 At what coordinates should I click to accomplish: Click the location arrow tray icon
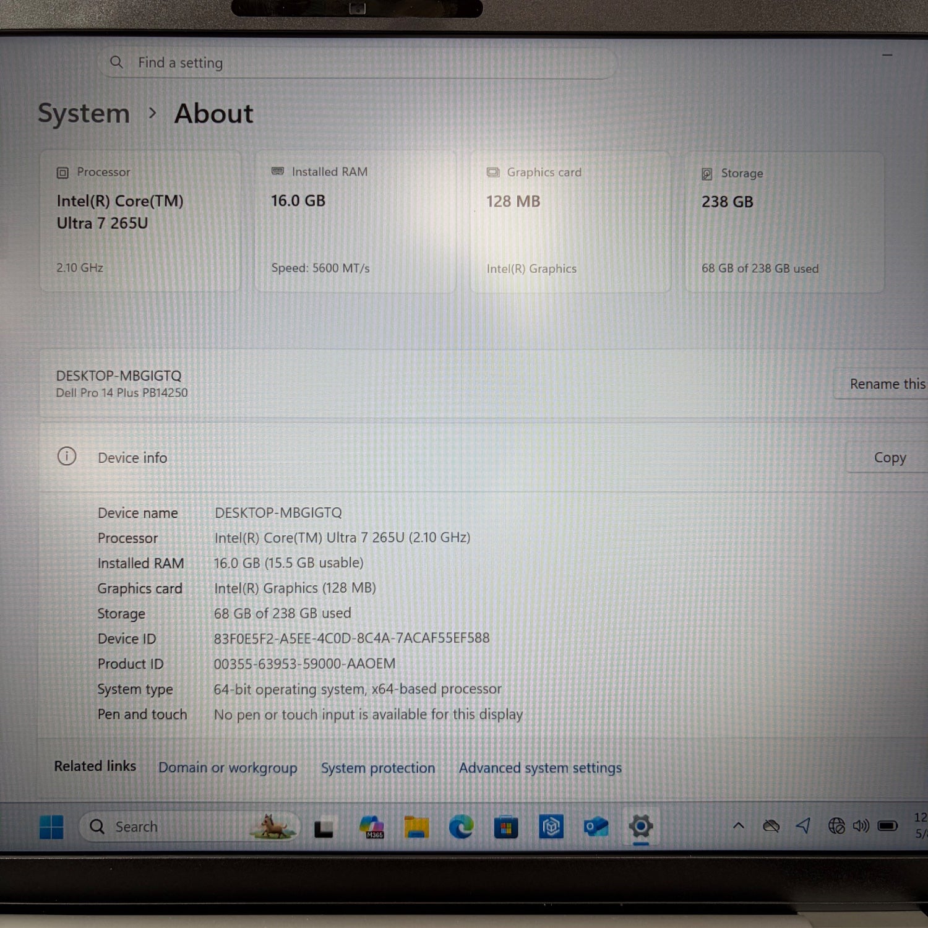click(803, 825)
